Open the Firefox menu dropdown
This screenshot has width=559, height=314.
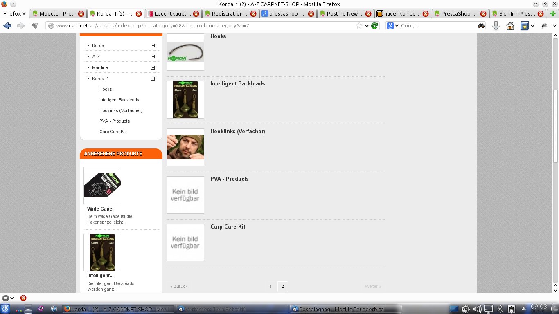[14, 13]
